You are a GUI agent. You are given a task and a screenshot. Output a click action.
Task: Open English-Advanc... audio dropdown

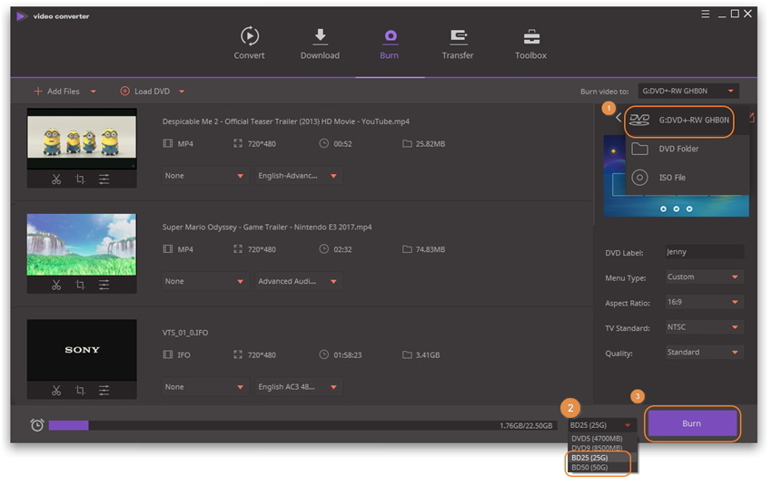(x=298, y=176)
